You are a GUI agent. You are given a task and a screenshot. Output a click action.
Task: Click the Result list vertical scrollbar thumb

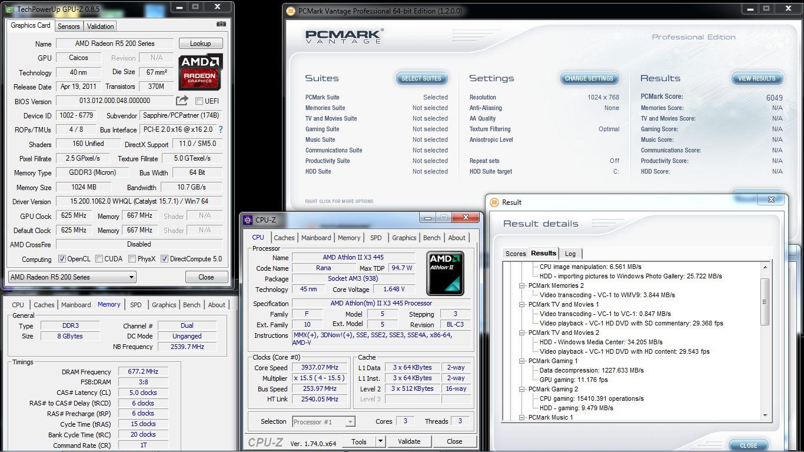[x=765, y=302]
